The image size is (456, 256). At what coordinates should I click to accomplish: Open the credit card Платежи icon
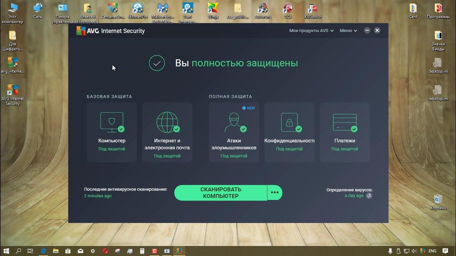tap(345, 122)
